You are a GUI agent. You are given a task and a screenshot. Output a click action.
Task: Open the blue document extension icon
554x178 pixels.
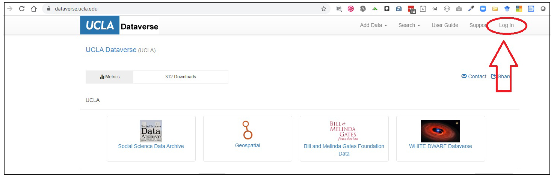point(531,9)
